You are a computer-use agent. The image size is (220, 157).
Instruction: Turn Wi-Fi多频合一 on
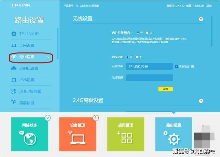tap(138, 33)
